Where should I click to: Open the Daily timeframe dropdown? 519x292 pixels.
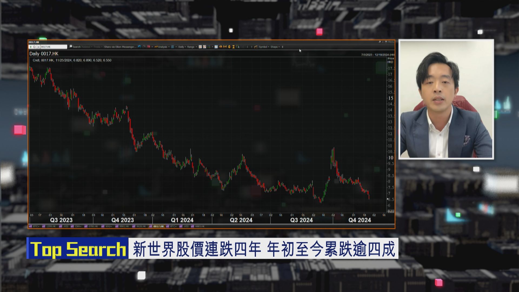tap(182, 47)
